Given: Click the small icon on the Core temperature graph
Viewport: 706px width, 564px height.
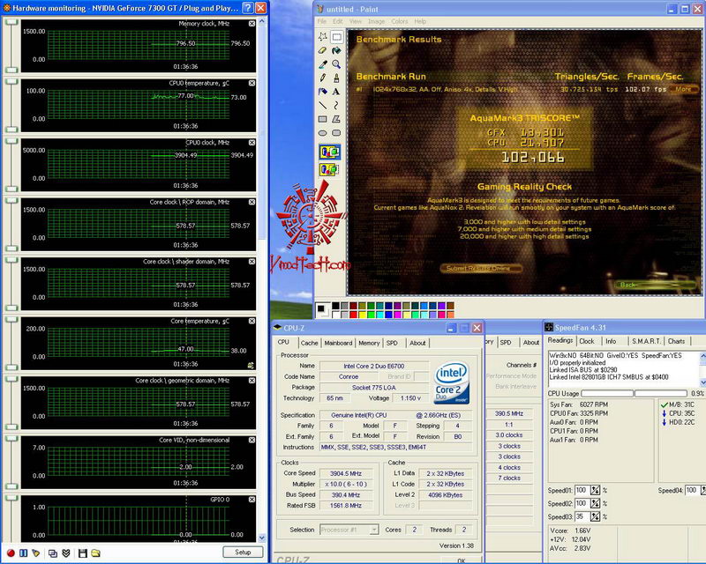Looking at the screenshot, I should point(251,366).
